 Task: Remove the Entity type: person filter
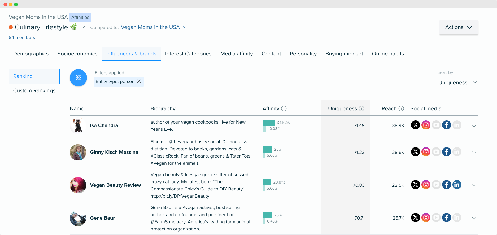(139, 81)
